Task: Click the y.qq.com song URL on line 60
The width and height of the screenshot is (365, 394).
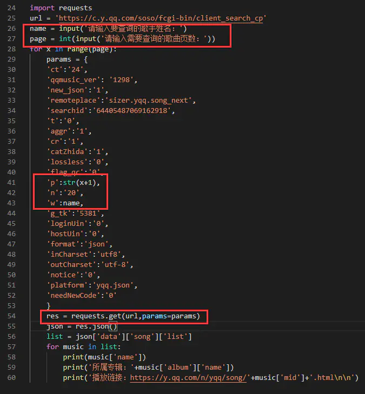Action: (x=188, y=378)
